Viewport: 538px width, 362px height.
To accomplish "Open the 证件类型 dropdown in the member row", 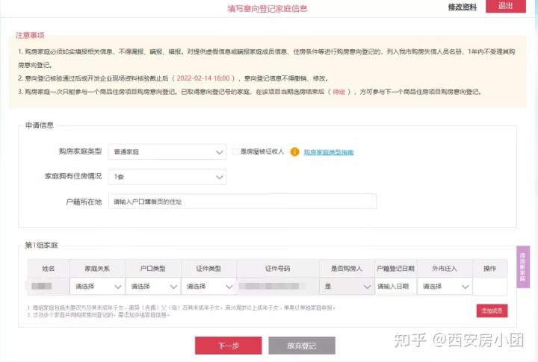I will 208,286.
